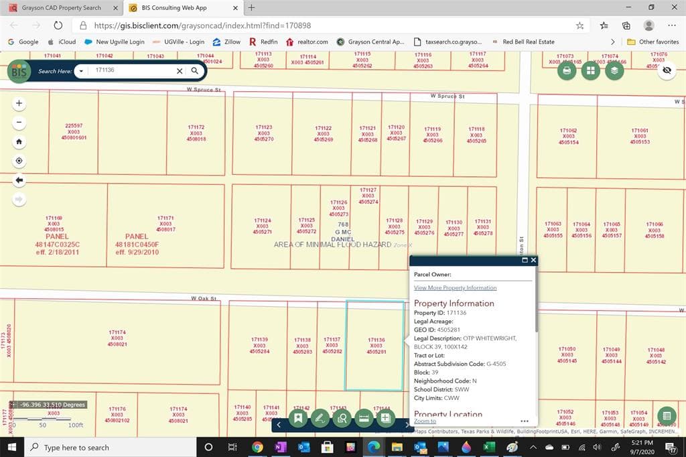
Task: Collapse bottom toolbar with left chevron
Action: tap(279, 425)
